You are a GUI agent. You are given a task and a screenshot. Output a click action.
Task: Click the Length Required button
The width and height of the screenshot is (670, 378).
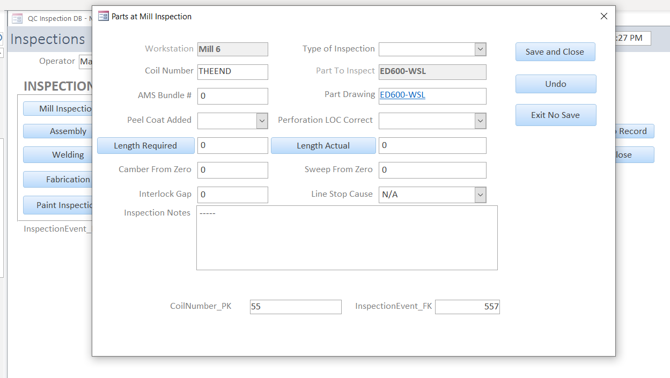pyautogui.click(x=145, y=146)
